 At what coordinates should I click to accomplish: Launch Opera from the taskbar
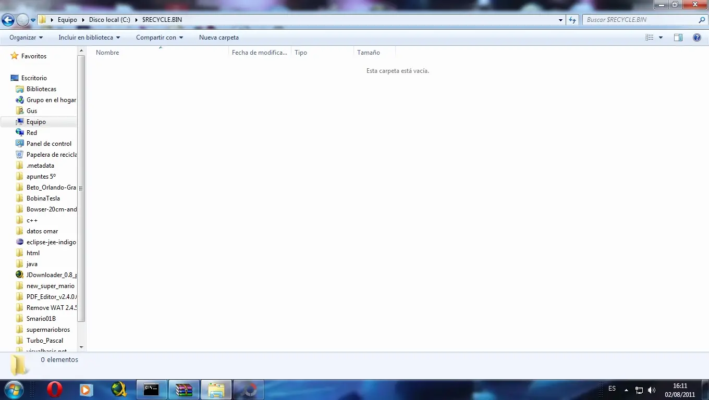click(x=54, y=389)
